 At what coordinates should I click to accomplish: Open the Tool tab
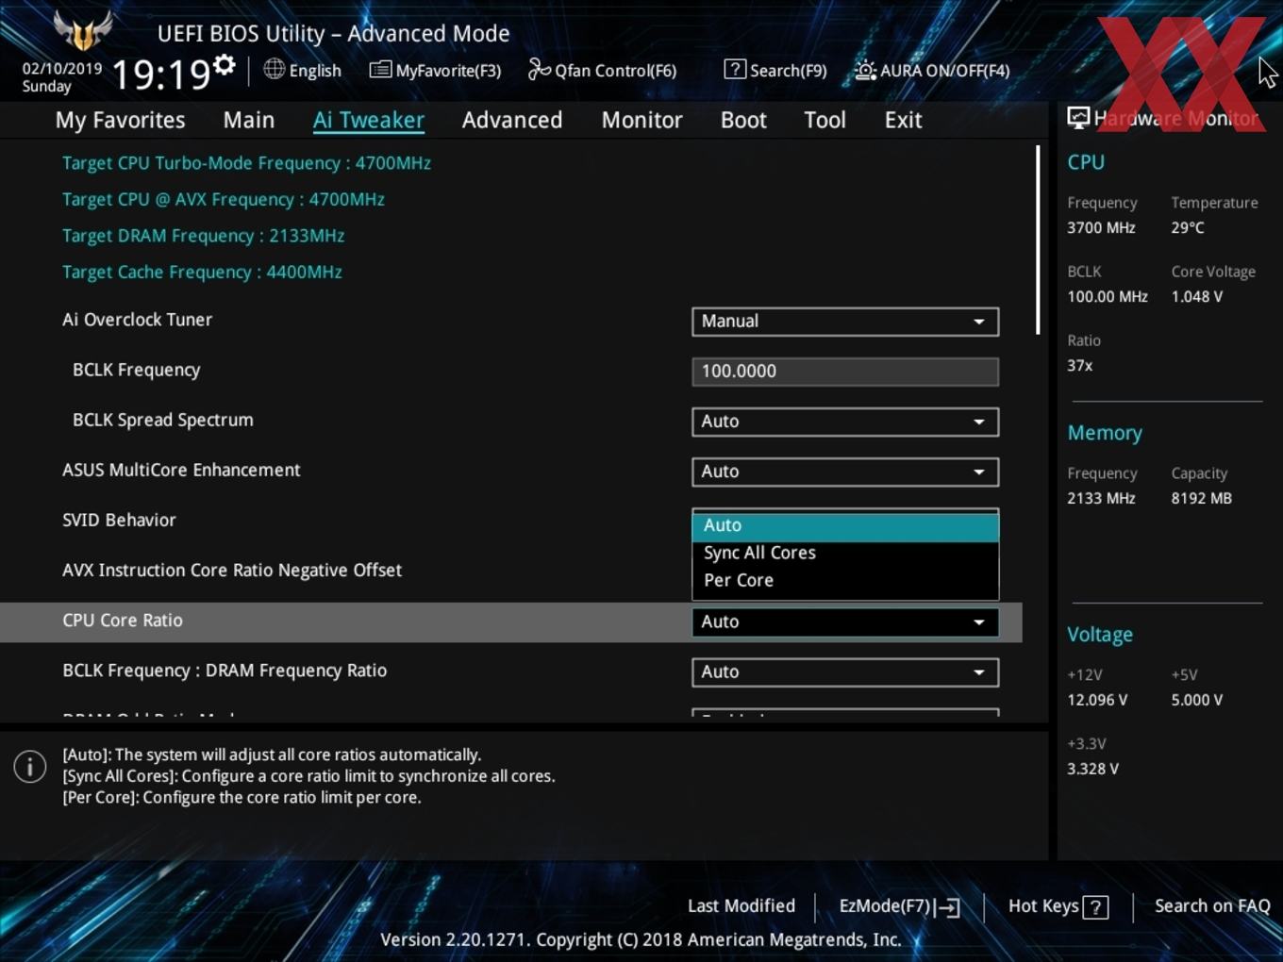tap(825, 120)
